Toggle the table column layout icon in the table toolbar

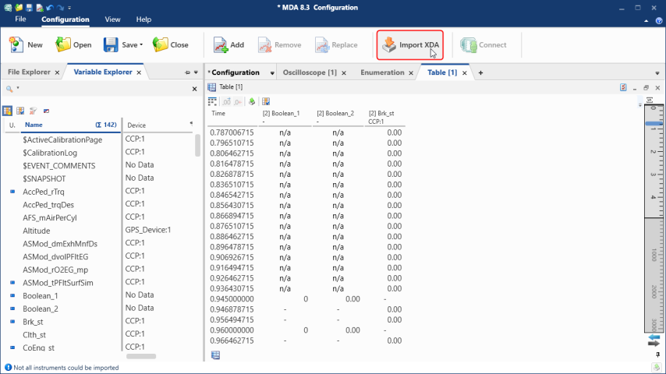tap(213, 101)
